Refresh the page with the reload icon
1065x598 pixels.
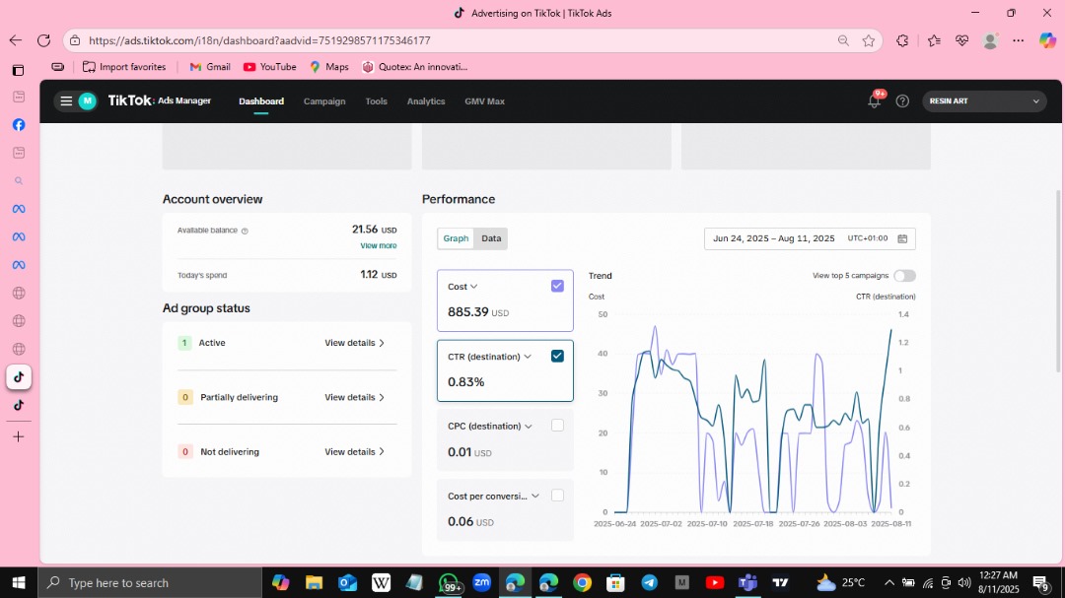[43, 40]
